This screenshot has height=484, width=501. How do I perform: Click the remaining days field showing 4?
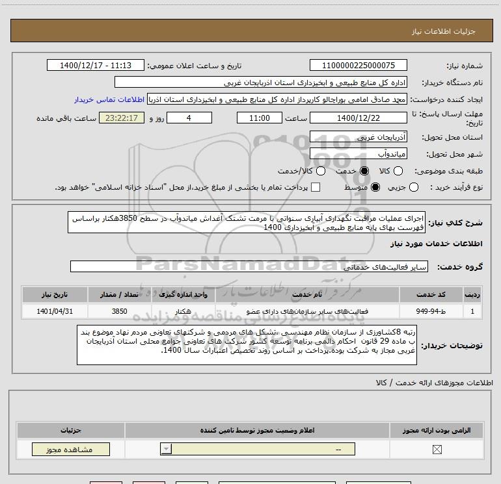point(189,118)
